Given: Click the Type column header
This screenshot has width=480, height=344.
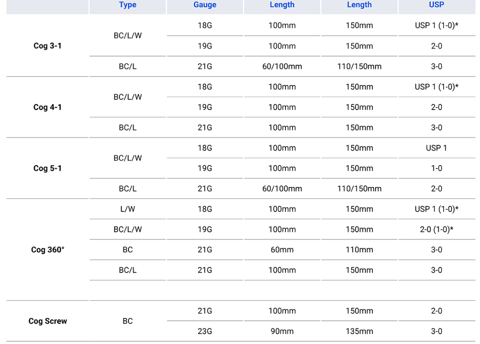Looking at the screenshot, I should pyautogui.click(x=128, y=5).
